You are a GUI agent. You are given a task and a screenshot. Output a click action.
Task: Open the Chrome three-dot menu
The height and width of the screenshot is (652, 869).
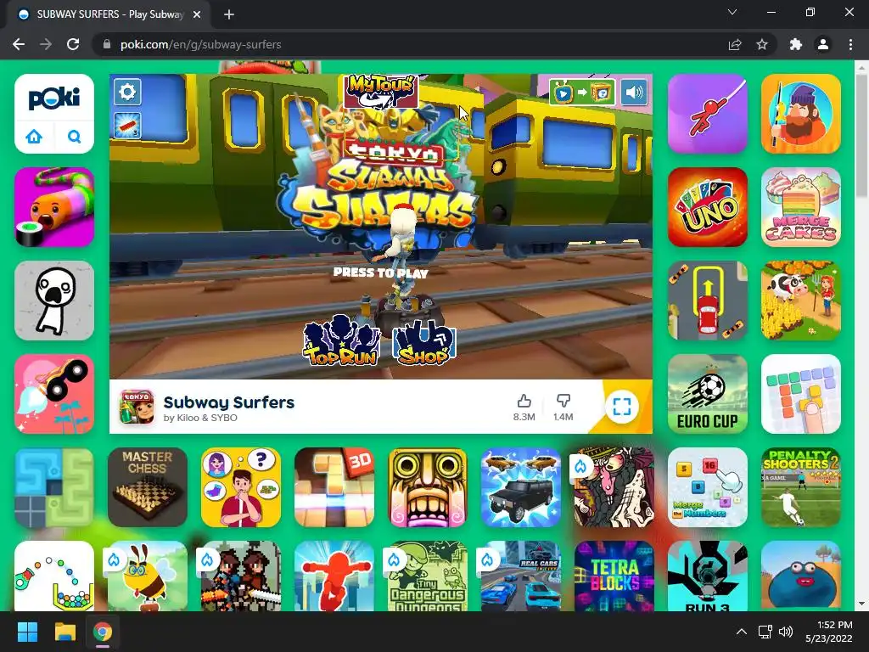coord(850,44)
